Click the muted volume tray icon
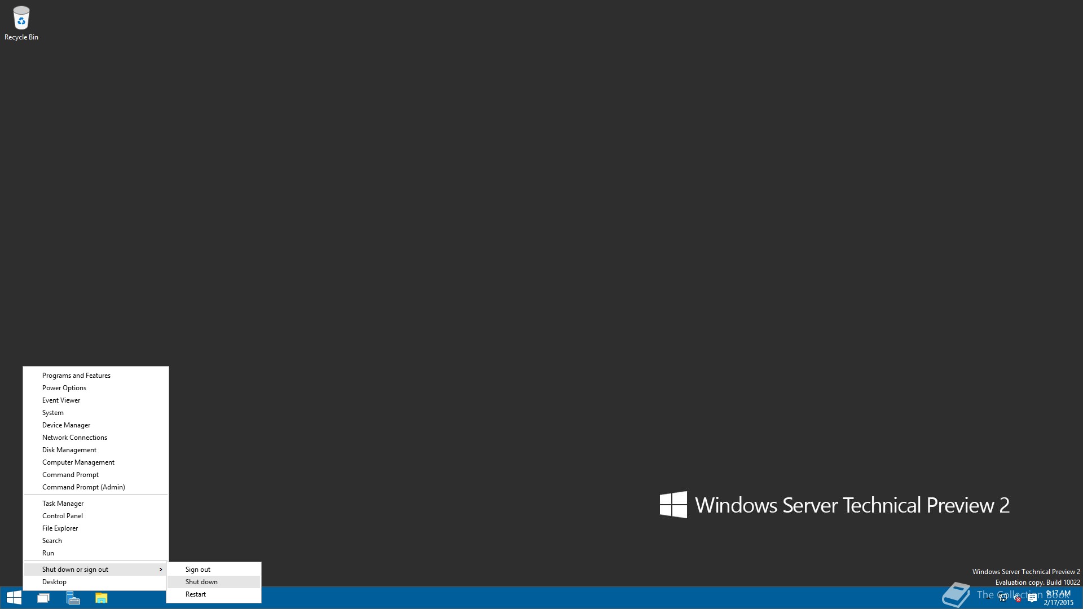This screenshot has height=609, width=1083. tap(1018, 598)
